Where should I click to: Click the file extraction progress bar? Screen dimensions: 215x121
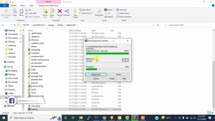click(x=107, y=53)
